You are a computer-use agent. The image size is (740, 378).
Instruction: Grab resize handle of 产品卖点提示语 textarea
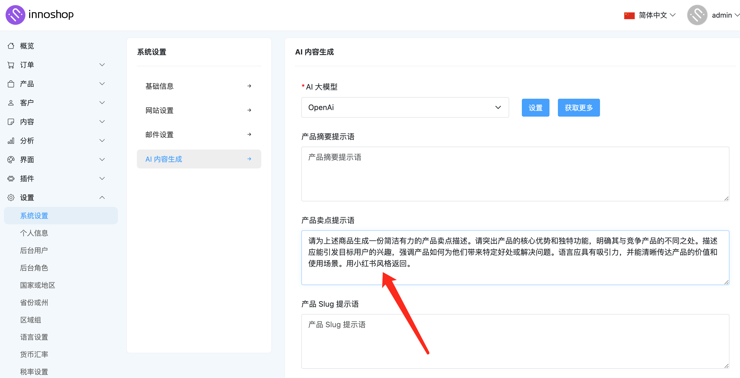click(726, 282)
